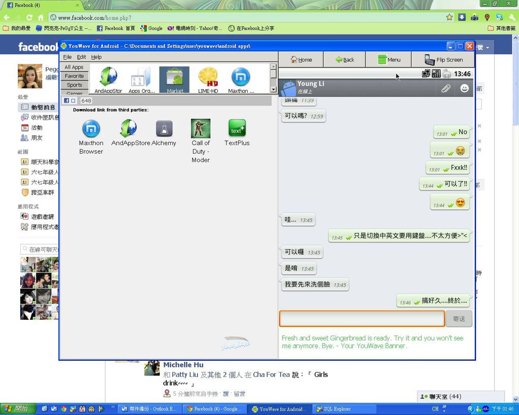Open the emoticon picker in chat header
Image resolution: width=519 pixels, height=415 pixels.
[464, 88]
